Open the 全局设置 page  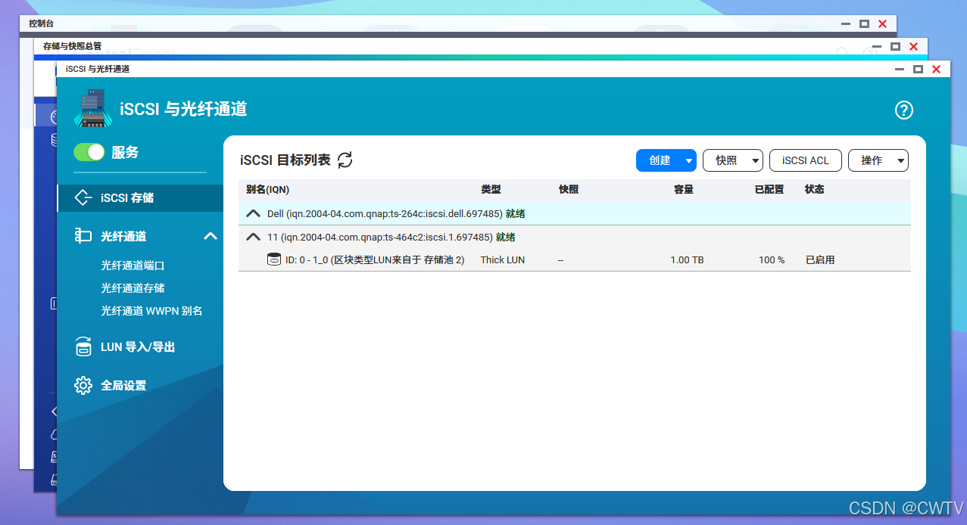pos(123,385)
